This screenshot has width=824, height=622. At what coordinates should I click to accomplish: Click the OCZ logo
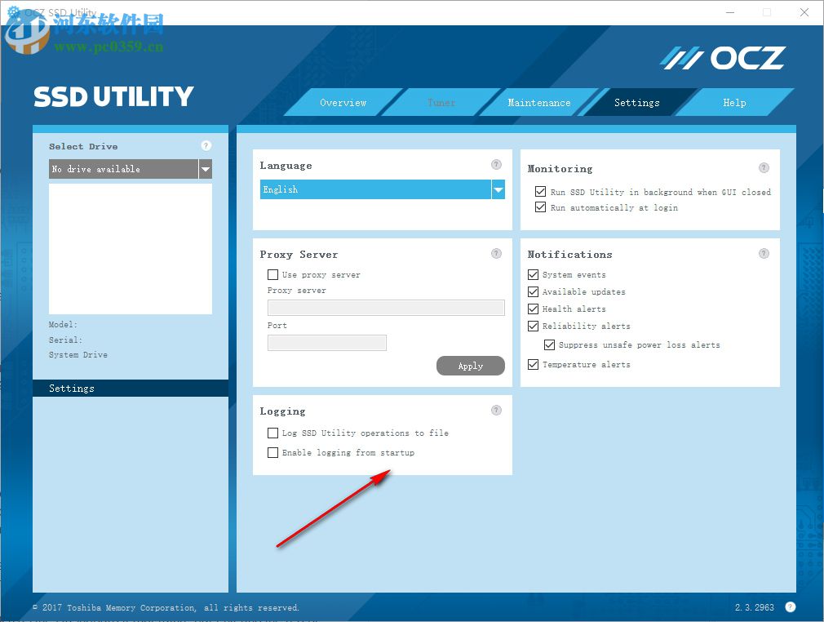click(x=723, y=57)
